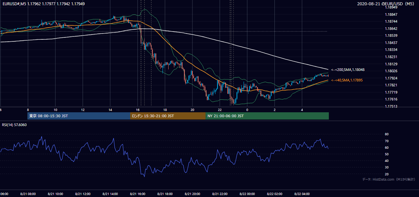Click price axis value 1.18642
This screenshot has width=419, height=197.
(391, 29)
